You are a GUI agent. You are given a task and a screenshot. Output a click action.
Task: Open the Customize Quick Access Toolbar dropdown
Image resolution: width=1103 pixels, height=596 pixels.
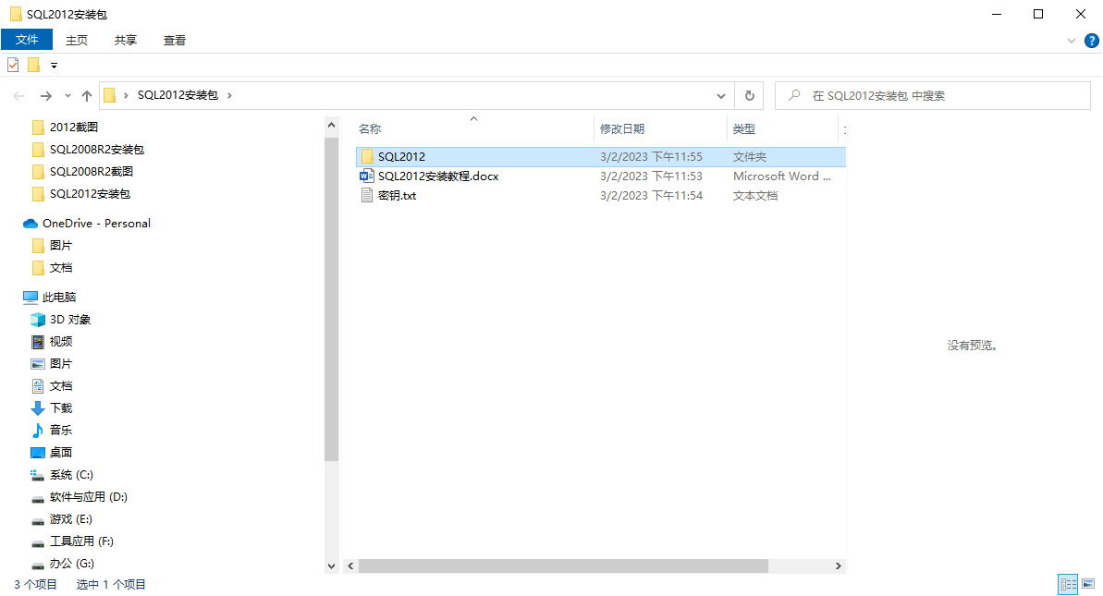coord(54,66)
